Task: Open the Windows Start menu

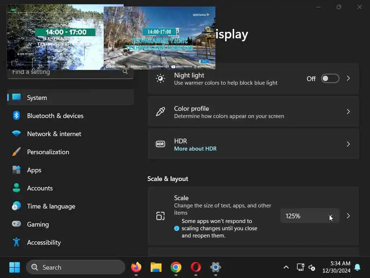Action: (x=14, y=268)
